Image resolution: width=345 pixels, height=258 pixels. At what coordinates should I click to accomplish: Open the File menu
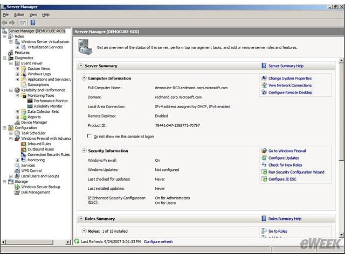tap(6, 15)
